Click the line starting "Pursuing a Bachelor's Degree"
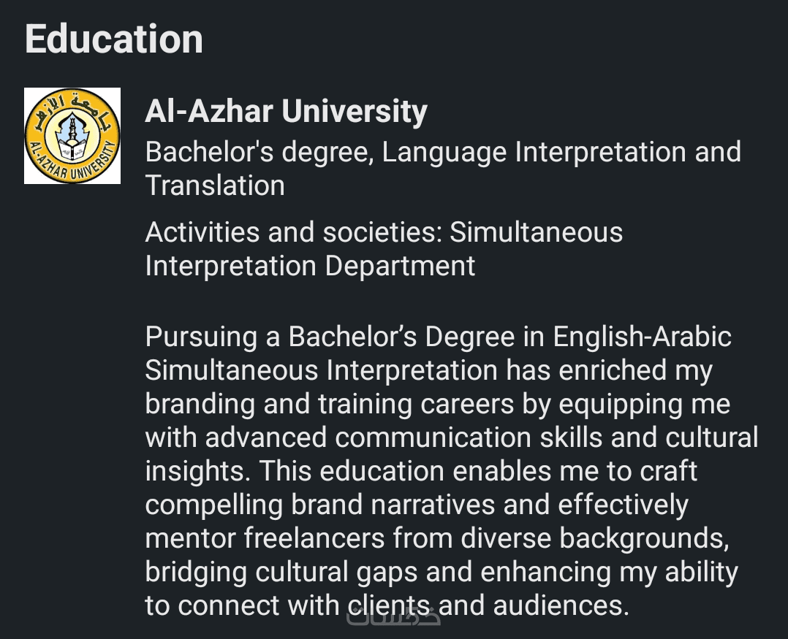Viewport: 788px width, 639px height. [438, 337]
